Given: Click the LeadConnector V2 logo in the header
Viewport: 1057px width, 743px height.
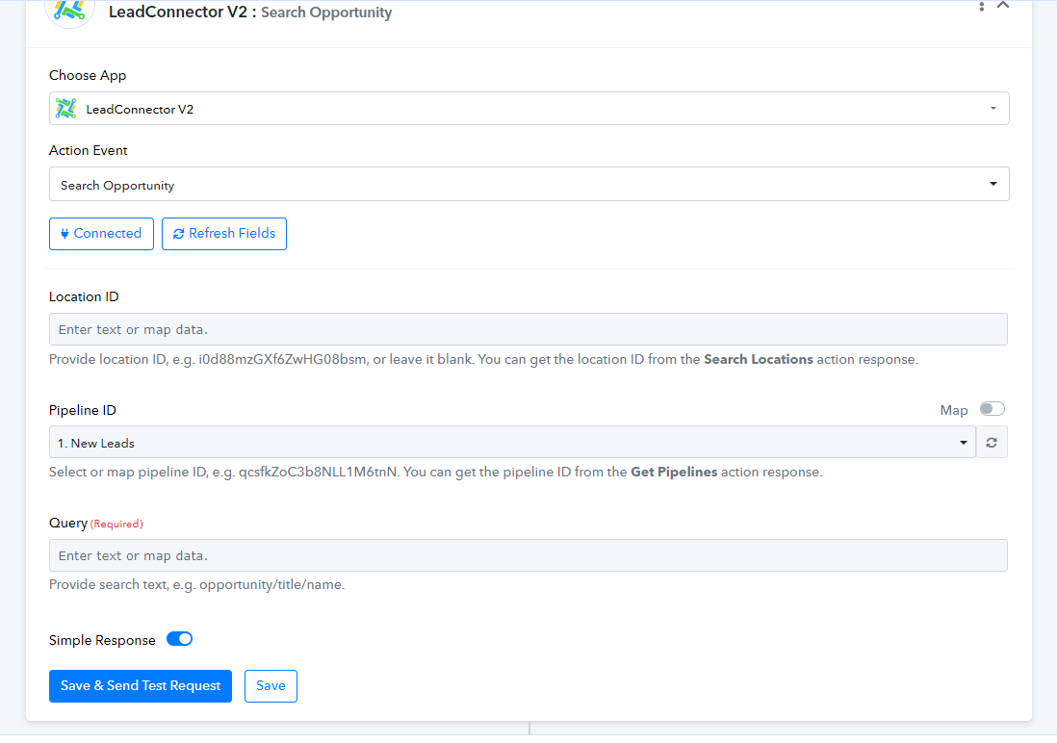Looking at the screenshot, I should pos(69,10).
